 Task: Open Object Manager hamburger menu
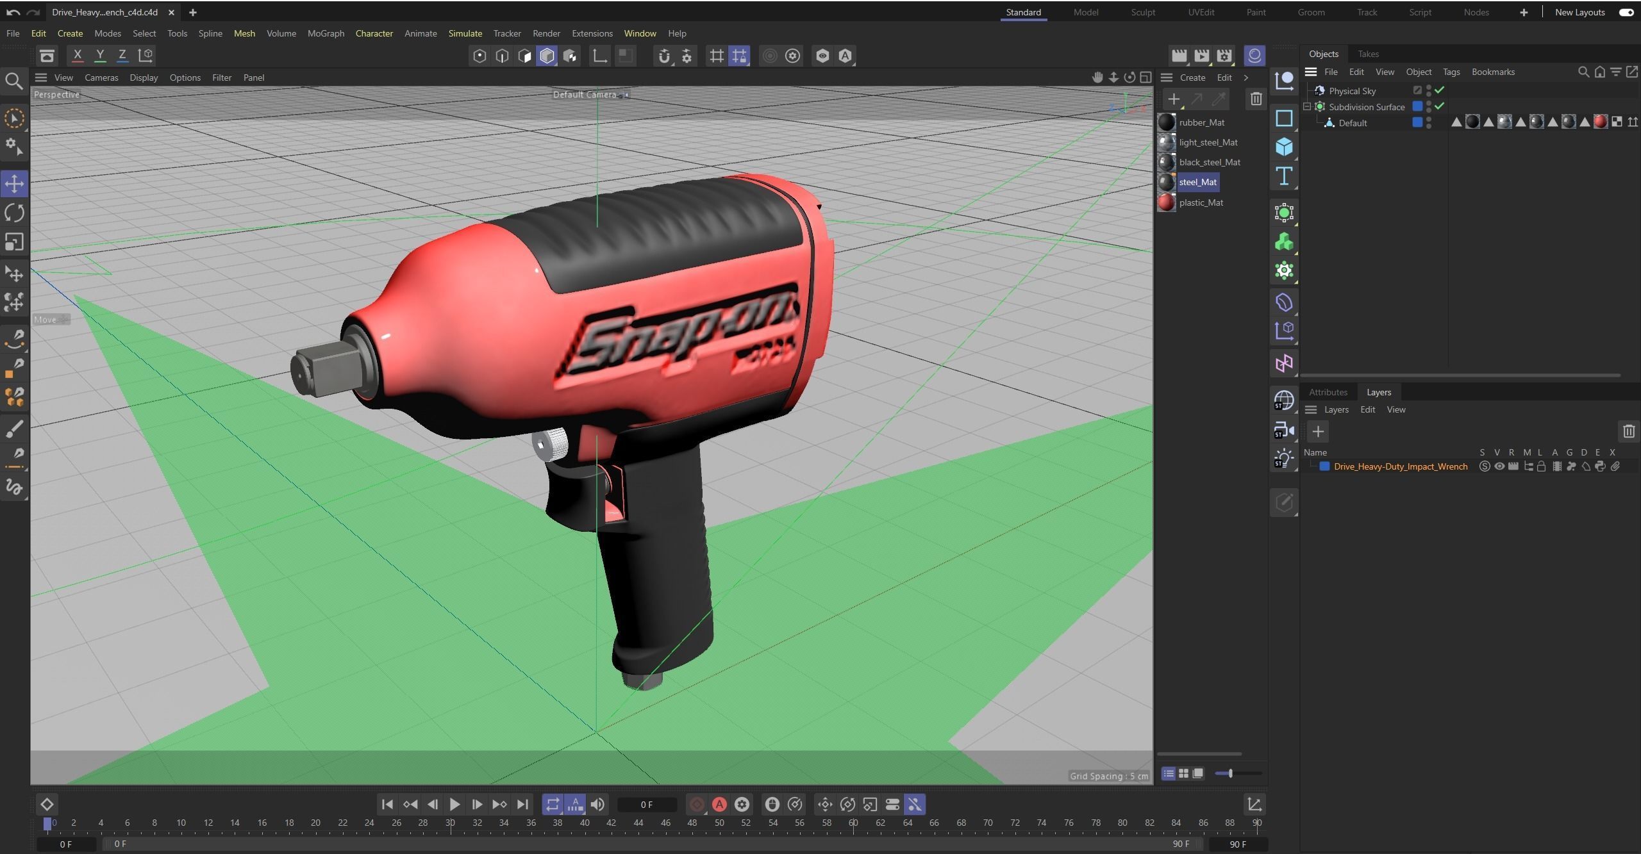point(1311,72)
